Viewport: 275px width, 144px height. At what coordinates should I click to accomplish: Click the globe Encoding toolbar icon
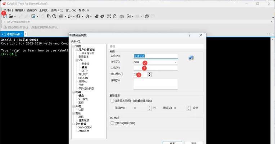78,16
